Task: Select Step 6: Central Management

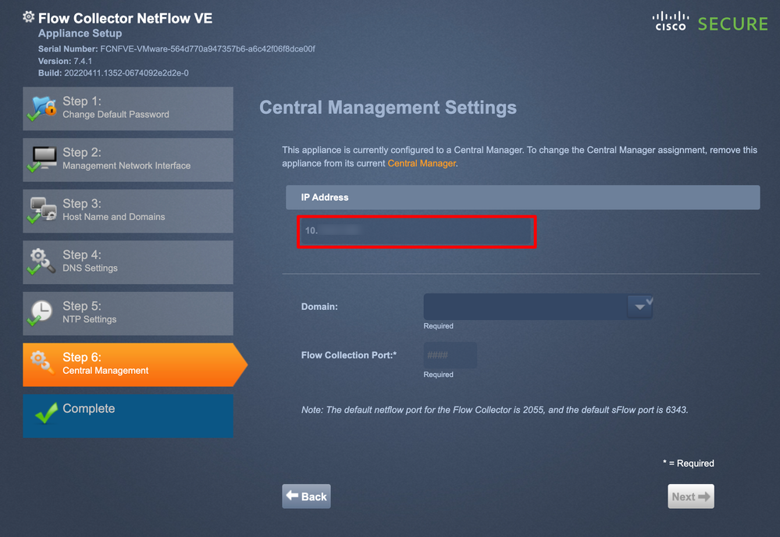Action: point(134,365)
